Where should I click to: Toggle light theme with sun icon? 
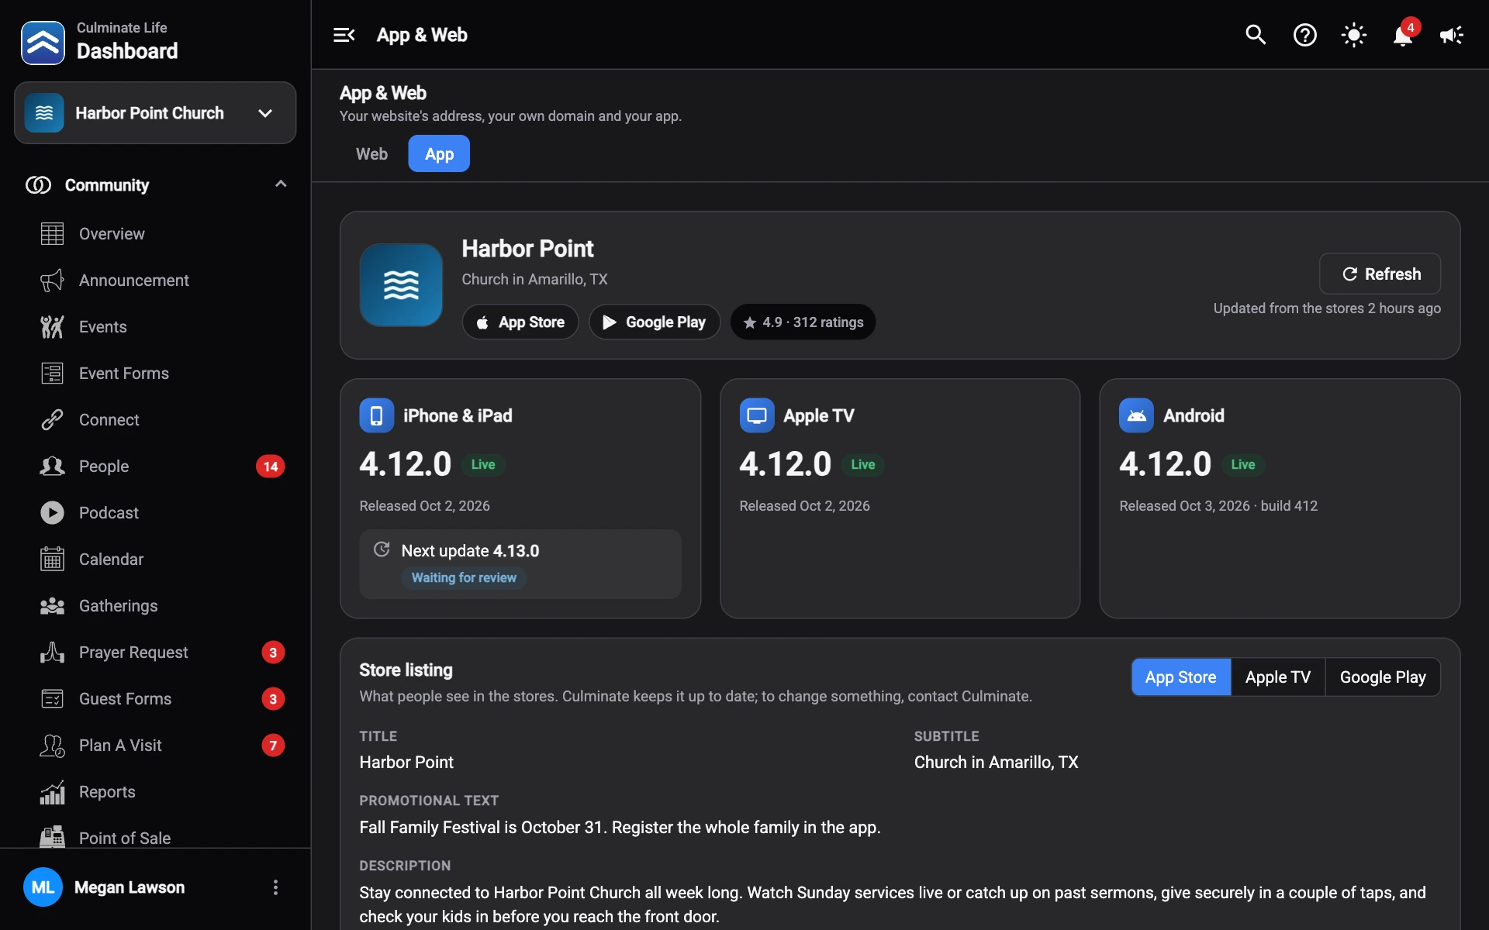click(x=1354, y=35)
